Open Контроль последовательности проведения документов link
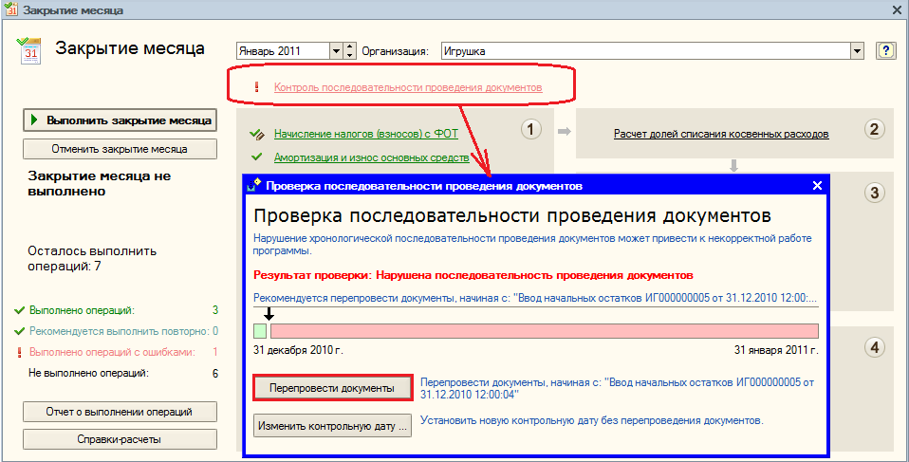The image size is (909, 462). point(408,87)
